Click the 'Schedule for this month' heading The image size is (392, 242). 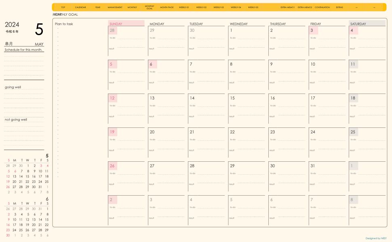pyautogui.click(x=24, y=50)
